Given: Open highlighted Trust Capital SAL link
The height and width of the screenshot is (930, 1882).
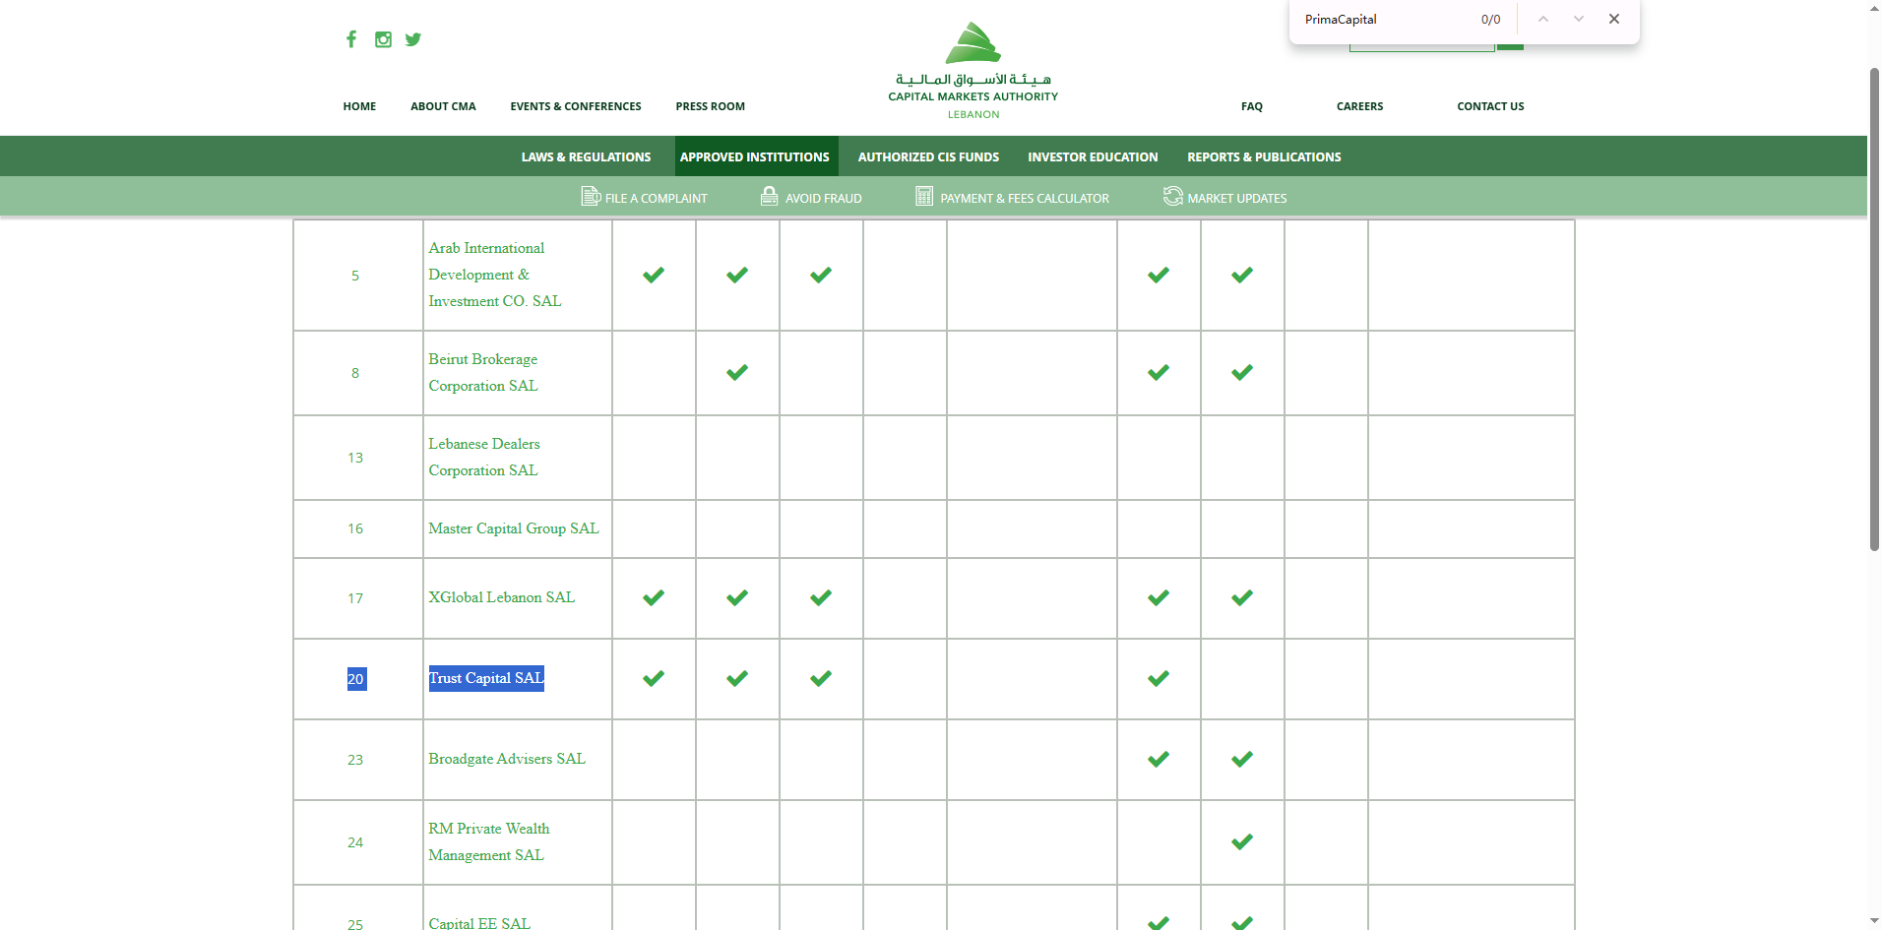Looking at the screenshot, I should [x=486, y=678].
